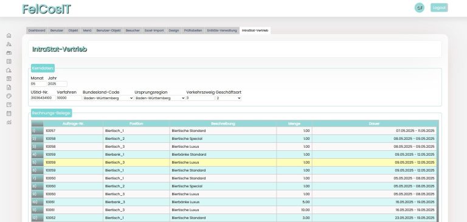Click the Beschreibung column header
The image size is (467, 222).
click(223, 123)
